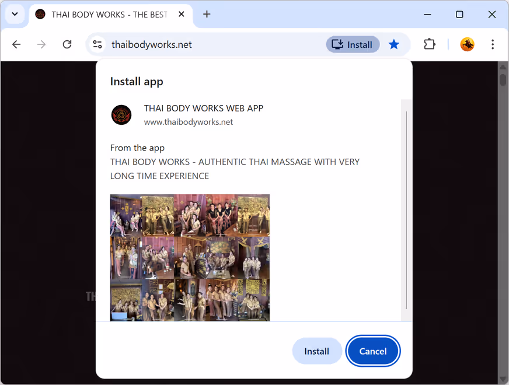The width and height of the screenshot is (509, 385).
Task: Click THAI BODY WORKS WEB APP title
Action: tap(204, 108)
